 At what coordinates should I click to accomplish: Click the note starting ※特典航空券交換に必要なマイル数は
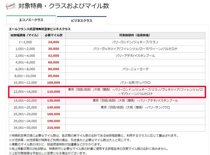click(93, 136)
